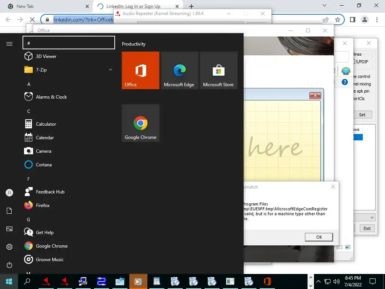The width and height of the screenshot is (385, 289).
Task: Bookmark this page with the star
Action: [338, 20]
